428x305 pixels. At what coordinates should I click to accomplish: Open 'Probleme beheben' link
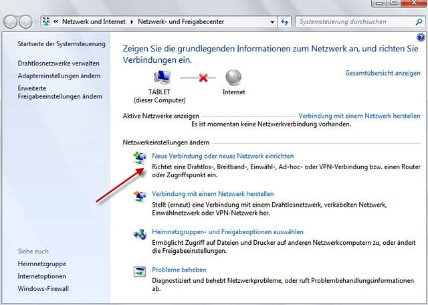[x=179, y=270]
